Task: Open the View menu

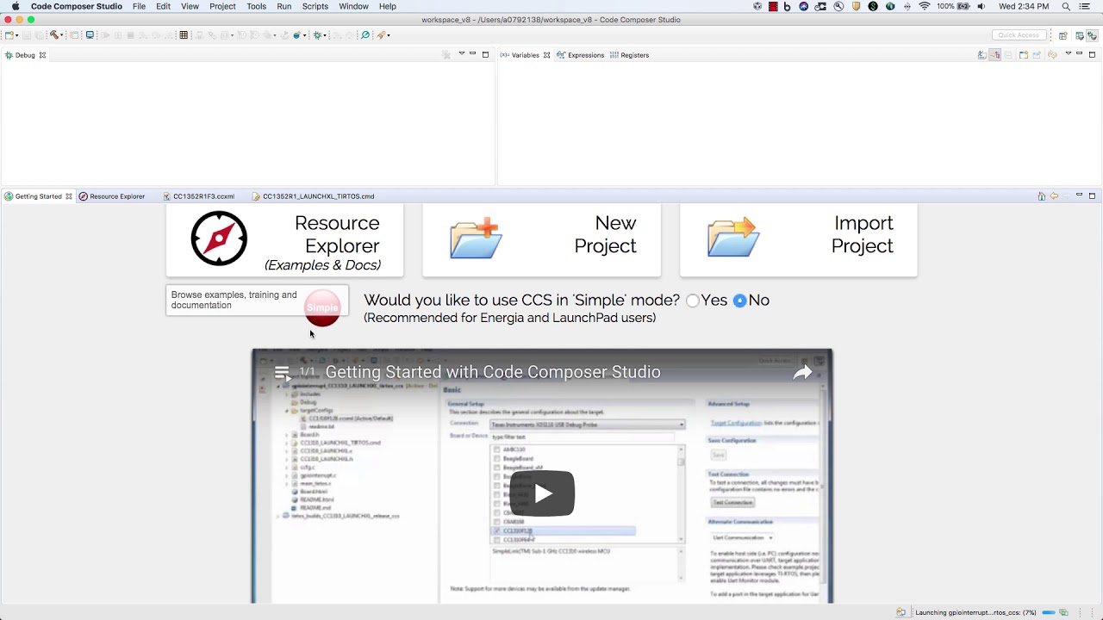Action: [x=190, y=6]
